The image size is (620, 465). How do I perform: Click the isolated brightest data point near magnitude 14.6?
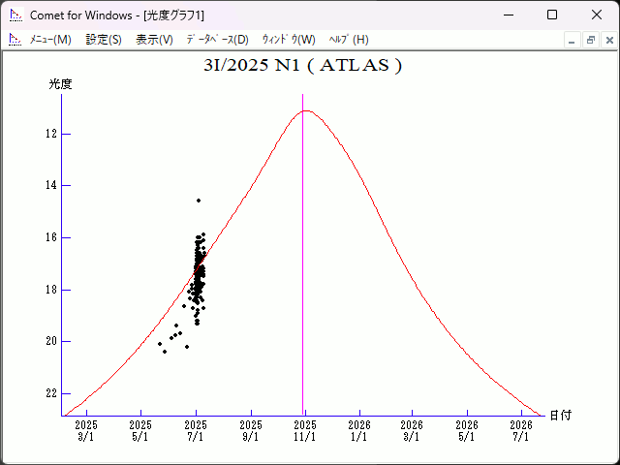tap(199, 201)
